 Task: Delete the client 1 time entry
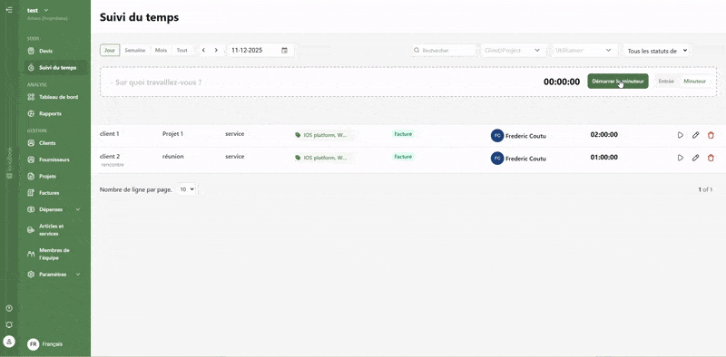pos(711,135)
